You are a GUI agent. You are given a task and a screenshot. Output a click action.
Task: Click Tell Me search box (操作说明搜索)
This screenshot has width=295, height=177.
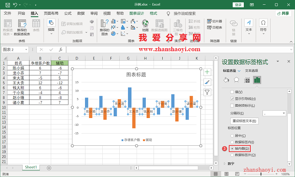pos(184,13)
